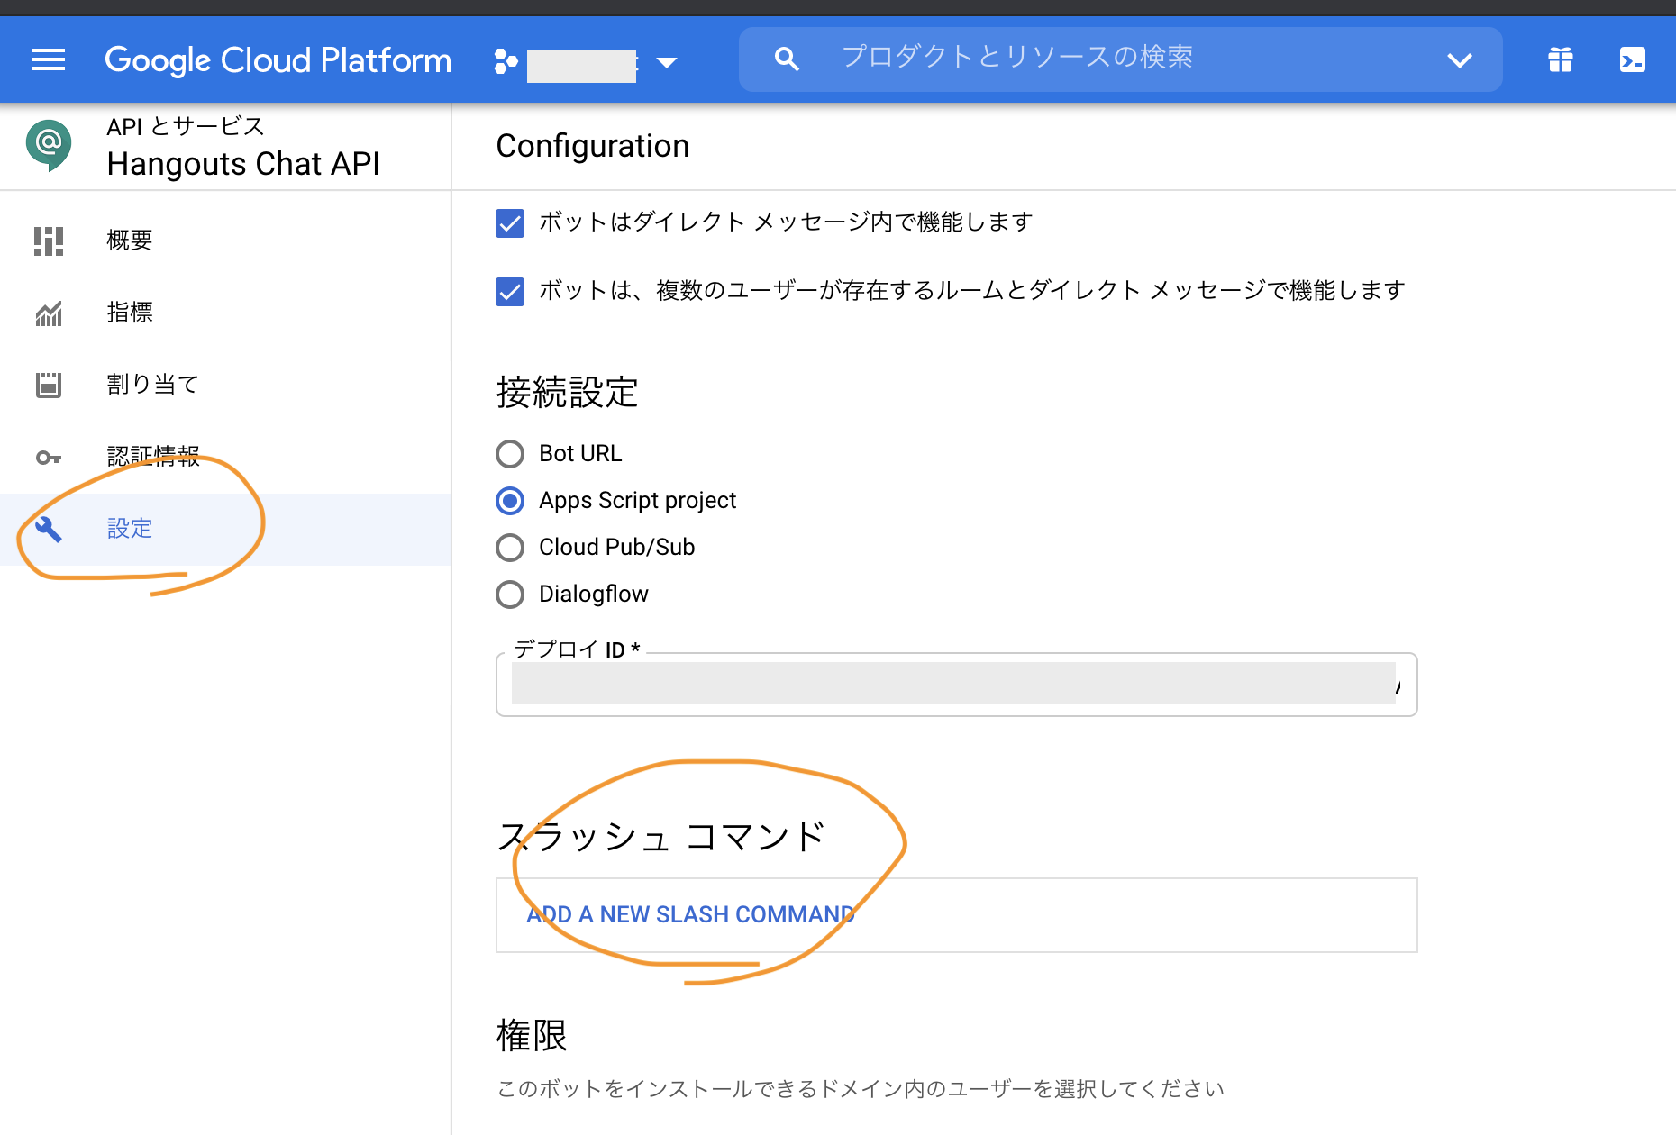Click the 概要 dashboard icon
Viewport: 1676px width, 1135px height.
point(49,241)
